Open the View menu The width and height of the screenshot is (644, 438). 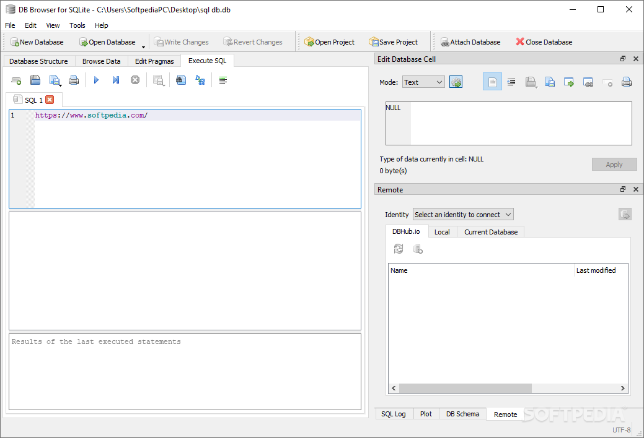pyautogui.click(x=53, y=25)
